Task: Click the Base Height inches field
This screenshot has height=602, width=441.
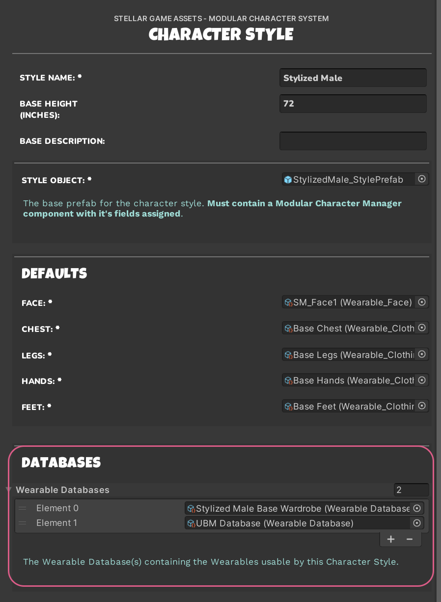Action: [353, 104]
